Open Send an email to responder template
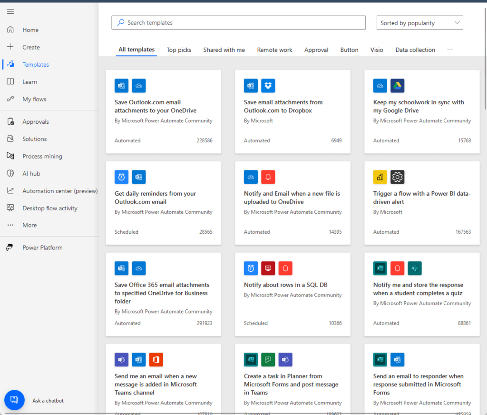Viewport: 487px width, 415px height. (x=422, y=379)
